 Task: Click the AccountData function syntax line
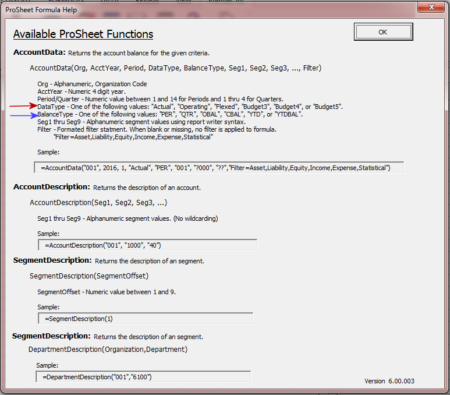(175, 68)
